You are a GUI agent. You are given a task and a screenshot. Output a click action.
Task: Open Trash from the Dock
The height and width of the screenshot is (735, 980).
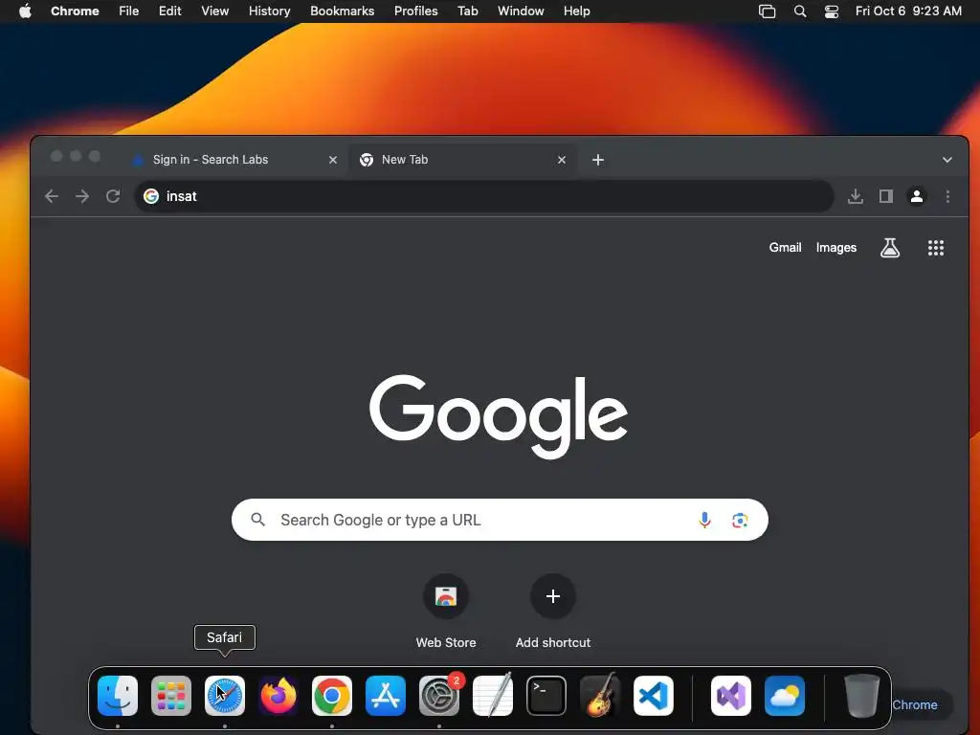(x=862, y=696)
